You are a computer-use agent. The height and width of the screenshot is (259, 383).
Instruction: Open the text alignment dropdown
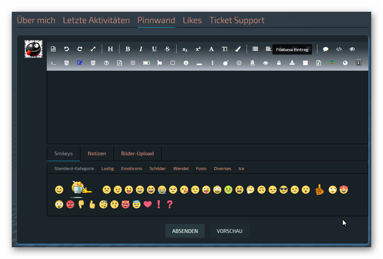tap(268, 49)
